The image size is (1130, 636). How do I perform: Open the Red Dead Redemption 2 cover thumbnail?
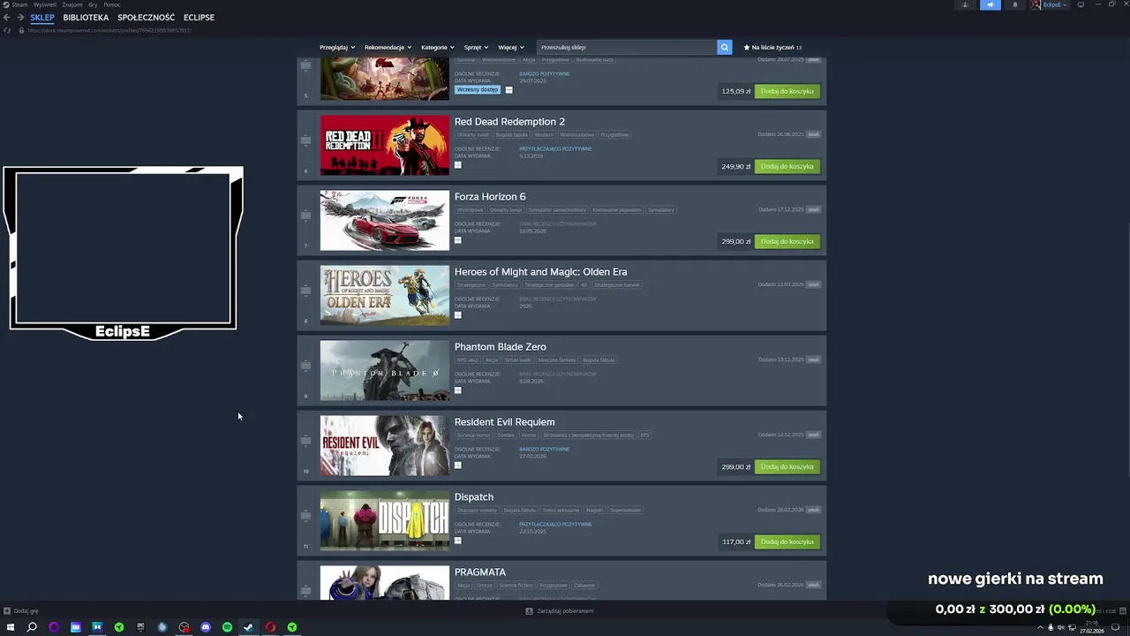[x=384, y=145]
